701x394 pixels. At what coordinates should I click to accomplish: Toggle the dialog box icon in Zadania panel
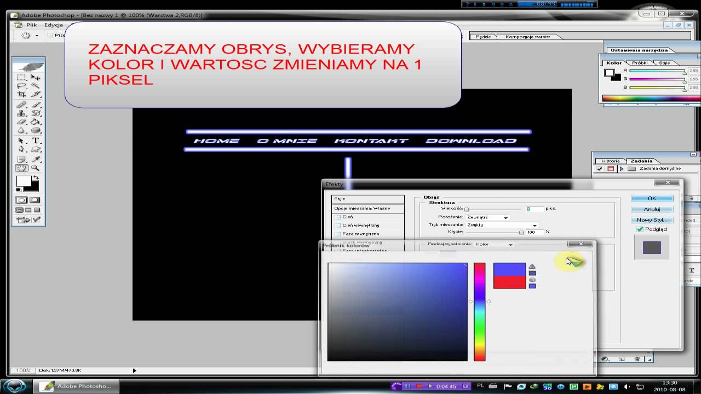611,169
